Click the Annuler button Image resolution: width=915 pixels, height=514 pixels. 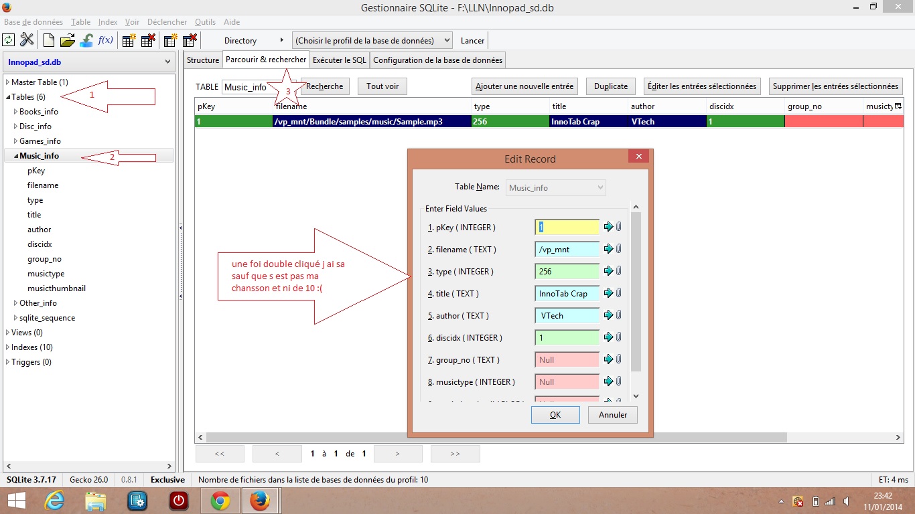(x=612, y=415)
